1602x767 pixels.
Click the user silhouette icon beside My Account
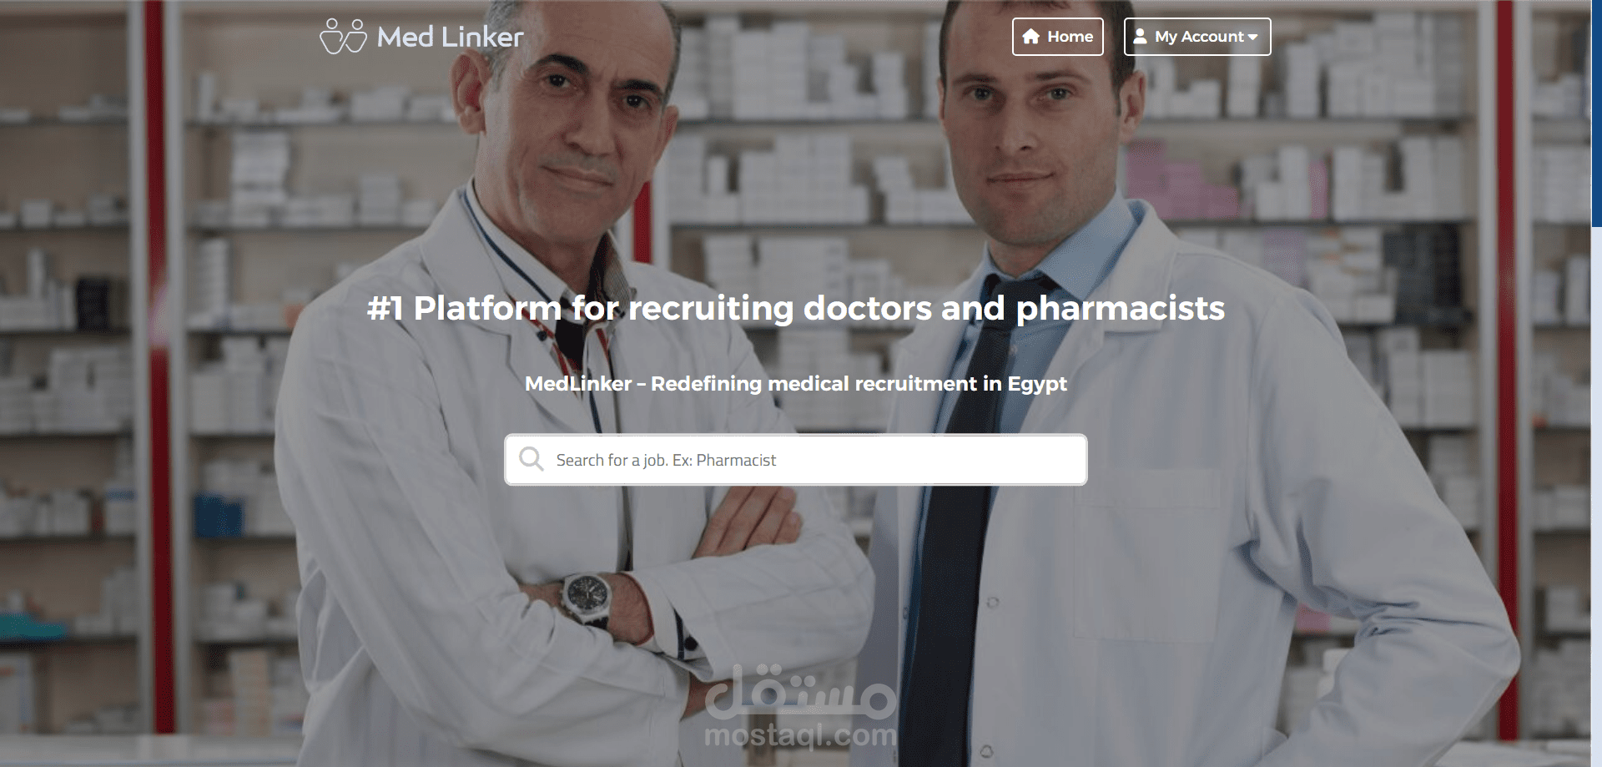pyautogui.click(x=1140, y=37)
